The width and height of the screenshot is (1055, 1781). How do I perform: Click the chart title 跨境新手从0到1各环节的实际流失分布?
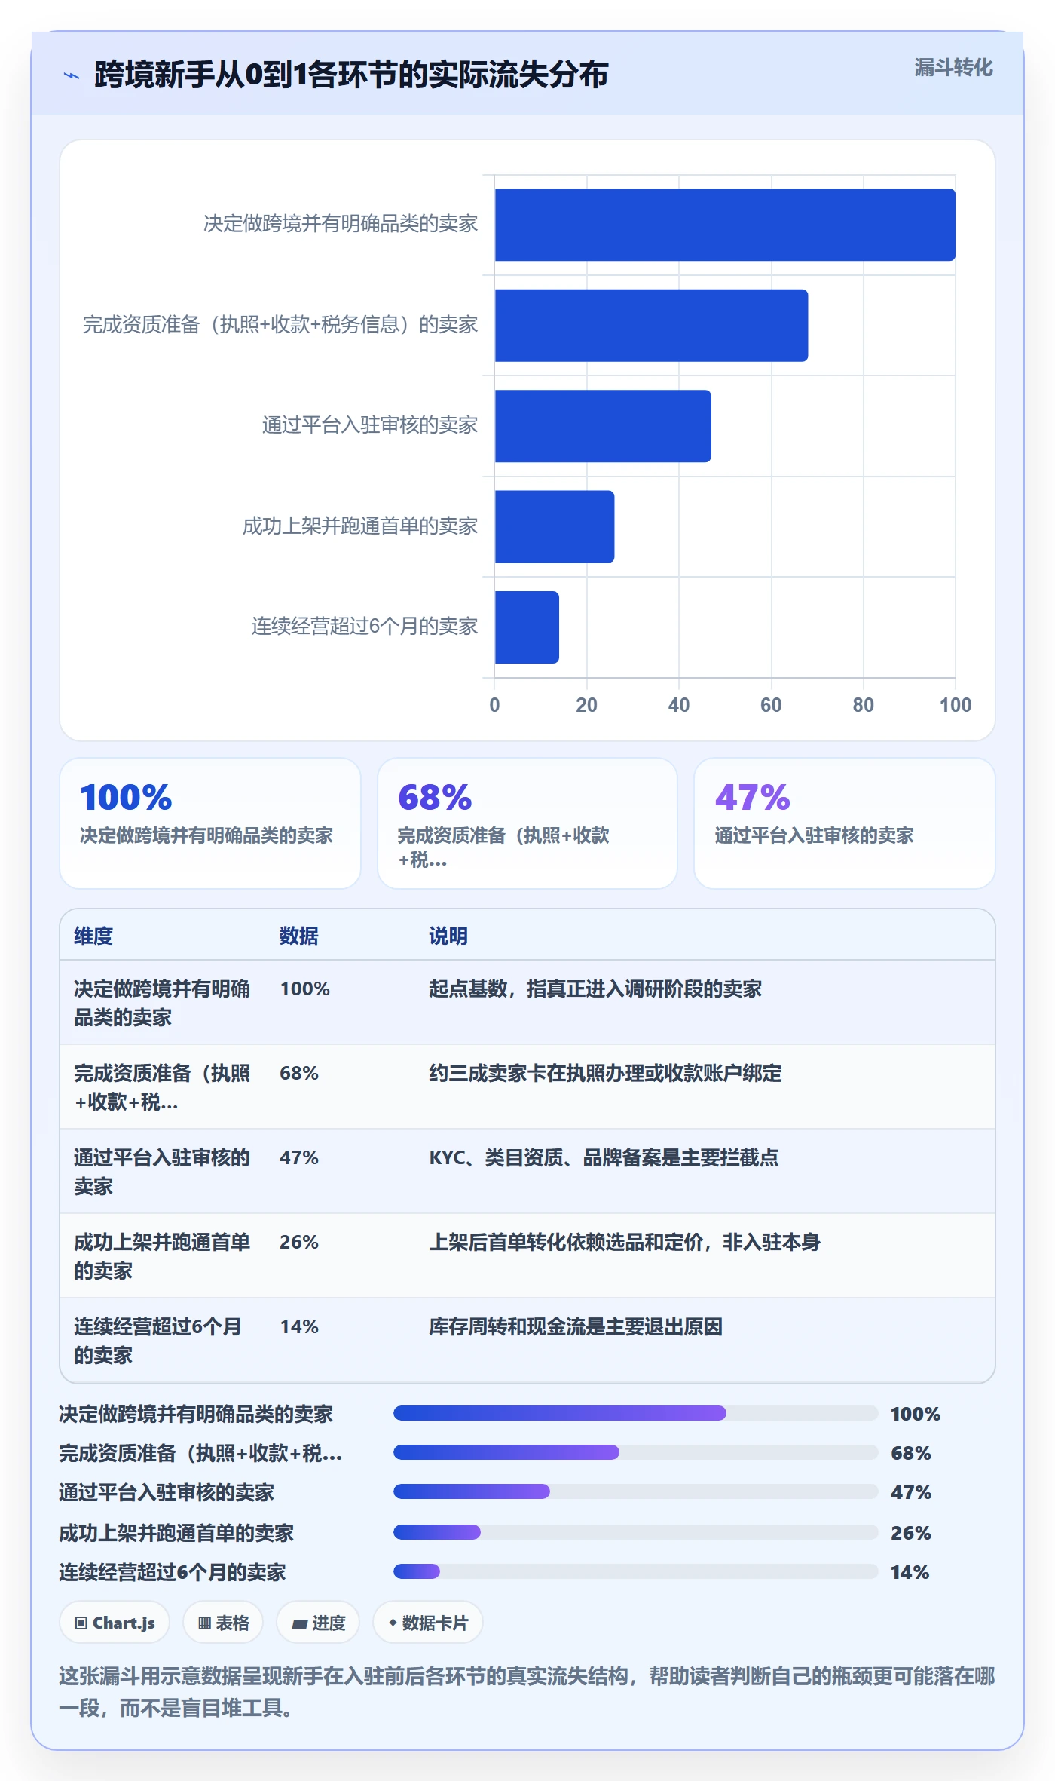tap(351, 75)
